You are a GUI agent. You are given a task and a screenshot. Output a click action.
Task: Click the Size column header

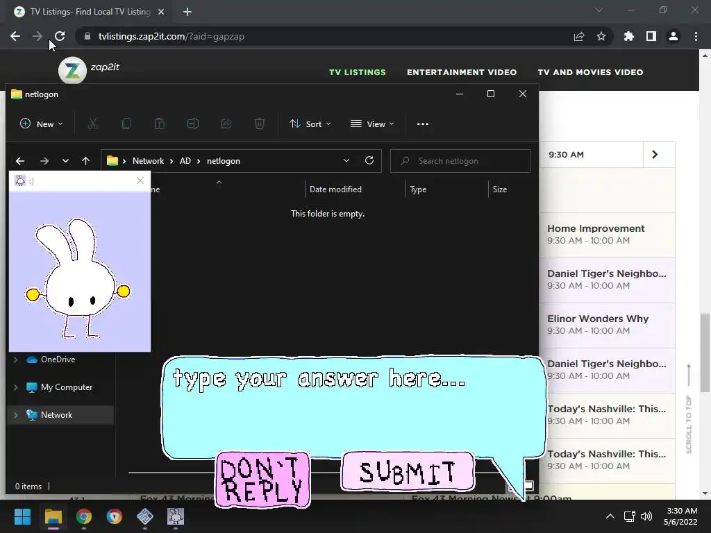pos(500,189)
